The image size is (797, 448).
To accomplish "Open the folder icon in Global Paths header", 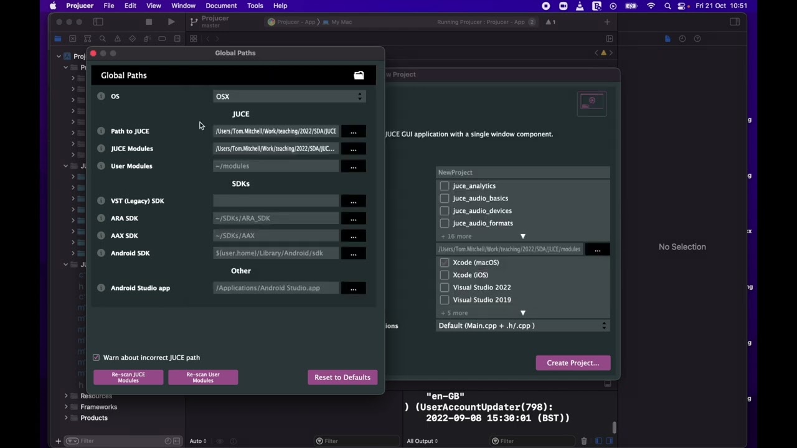I will [x=359, y=75].
